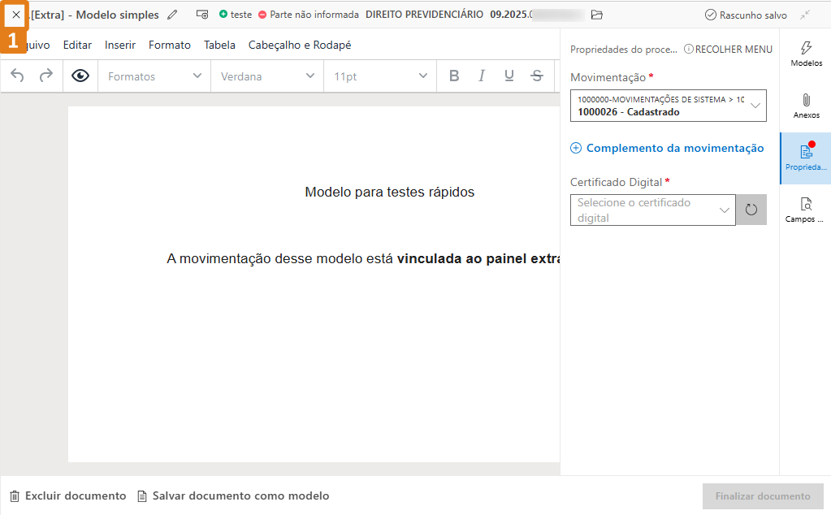Click the undo arrow in the editor toolbar
Screen dimensions: 831x515
click(x=17, y=75)
